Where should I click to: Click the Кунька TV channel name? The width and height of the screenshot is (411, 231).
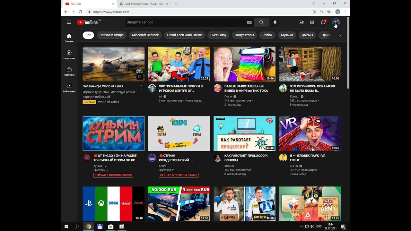pos(100,166)
